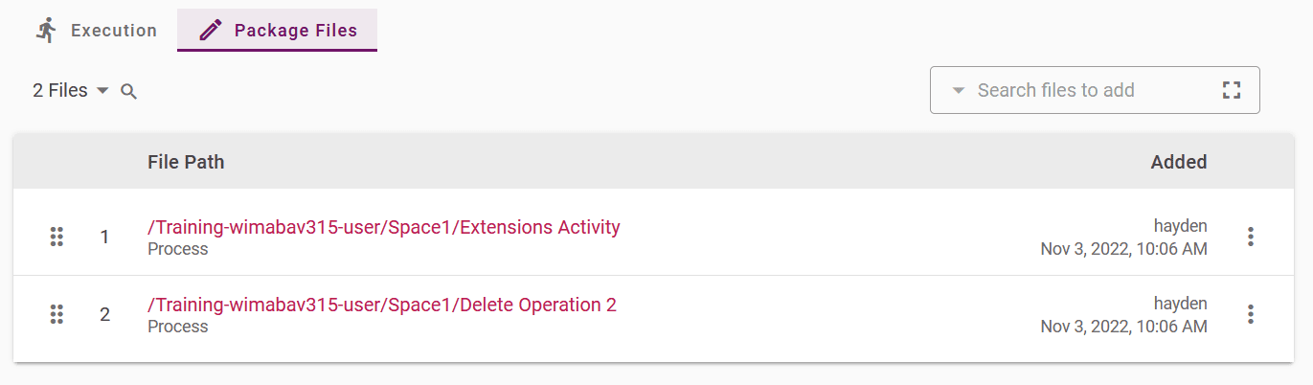The height and width of the screenshot is (385, 1313).
Task: Switch to the Execution tab
Action: [96, 31]
